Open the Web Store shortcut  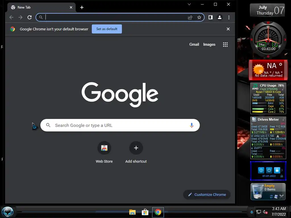tap(104, 148)
